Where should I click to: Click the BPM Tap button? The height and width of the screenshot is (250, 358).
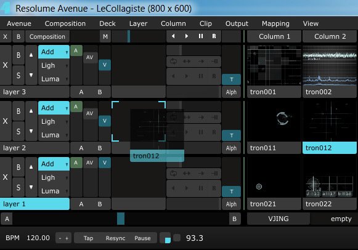(88, 238)
